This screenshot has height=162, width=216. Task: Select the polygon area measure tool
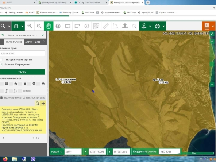point(115,26)
